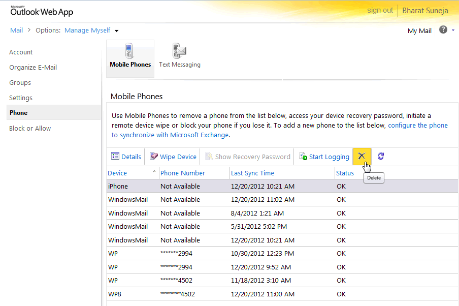
Task: Select WindowsMail row synced 12/20/2012 10:21 AM
Action: click(x=282, y=240)
